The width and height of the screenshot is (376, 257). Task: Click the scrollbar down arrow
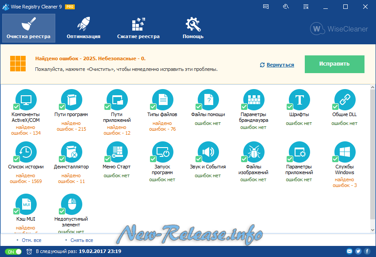point(372,230)
